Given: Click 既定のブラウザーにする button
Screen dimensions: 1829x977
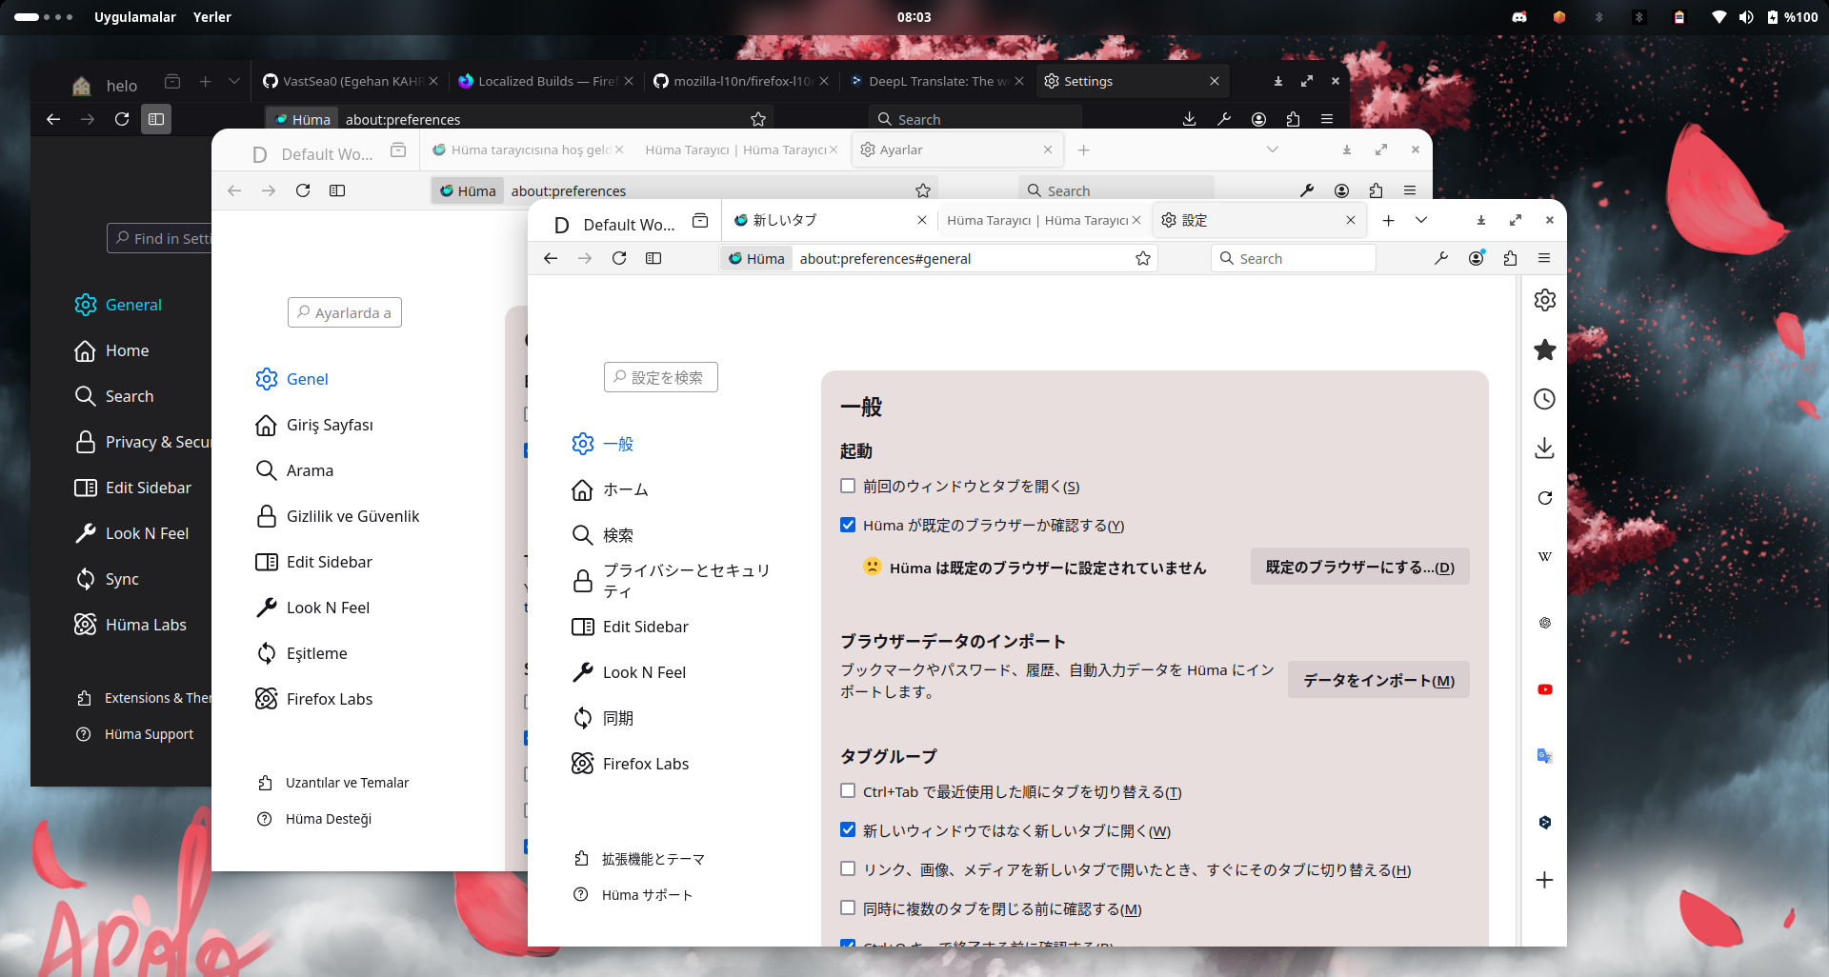Looking at the screenshot, I should coord(1359,567).
